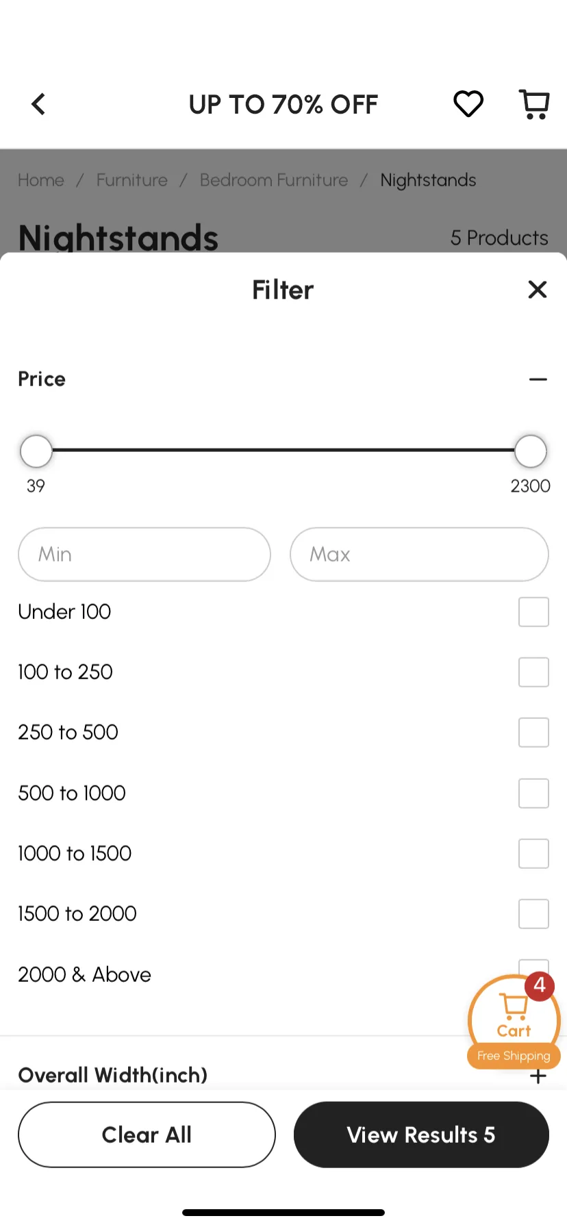Open the wishlist heart icon

coord(468,104)
